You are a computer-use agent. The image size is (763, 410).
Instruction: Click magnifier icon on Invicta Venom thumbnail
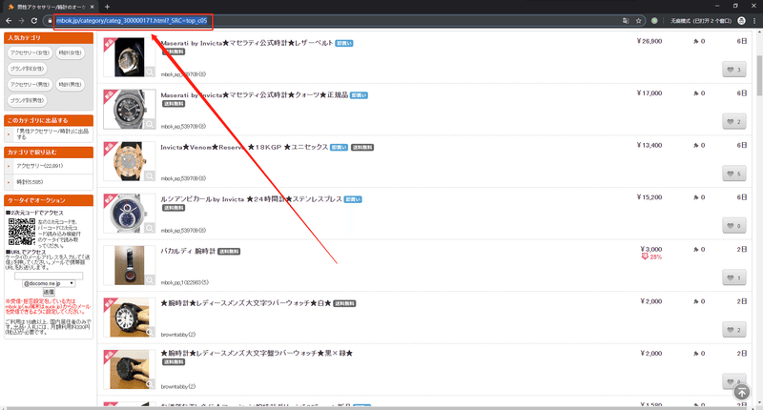click(150, 176)
